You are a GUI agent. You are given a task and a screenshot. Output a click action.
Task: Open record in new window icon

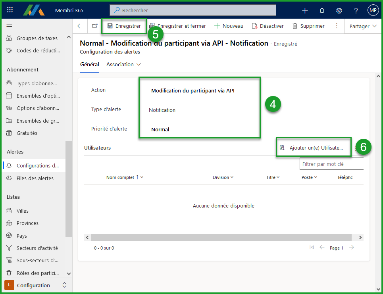click(94, 26)
